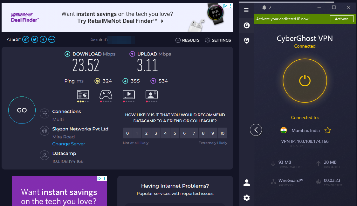The width and height of the screenshot is (357, 206).
Task: Click the video streaming experience icon
Action: tap(129, 95)
